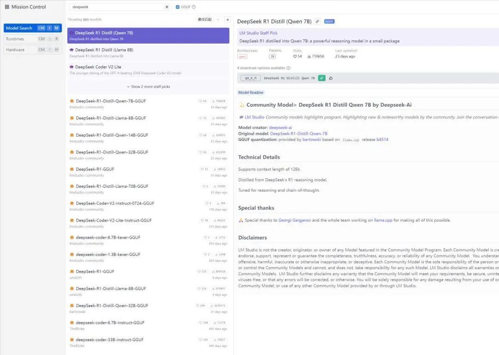The height and width of the screenshot is (355, 499).
Task: Select unsloth DeepSeek-R1-GGUF result
Action: point(148,275)
